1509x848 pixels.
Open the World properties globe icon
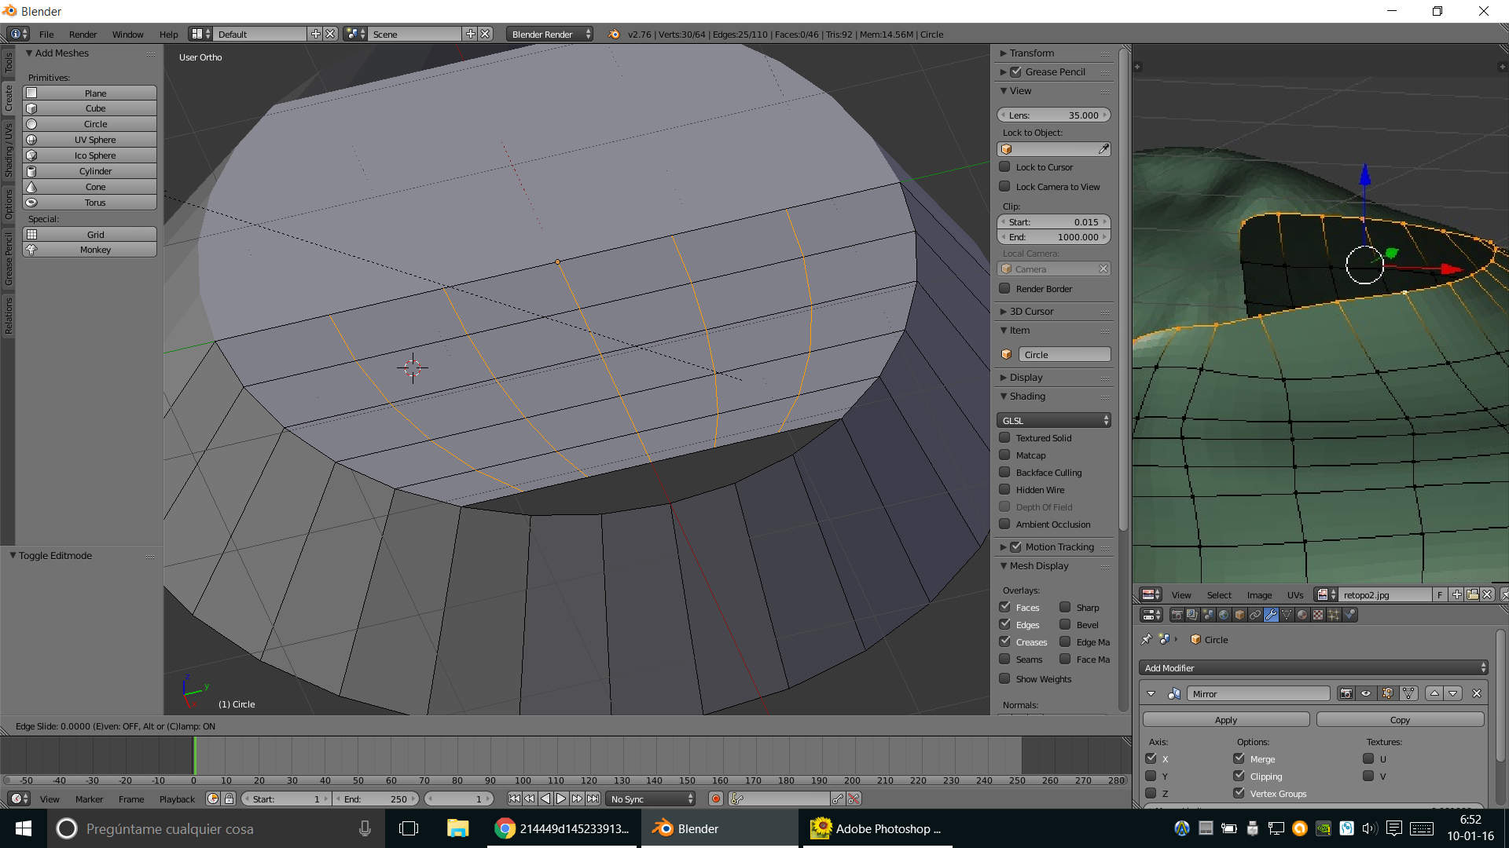click(1224, 615)
